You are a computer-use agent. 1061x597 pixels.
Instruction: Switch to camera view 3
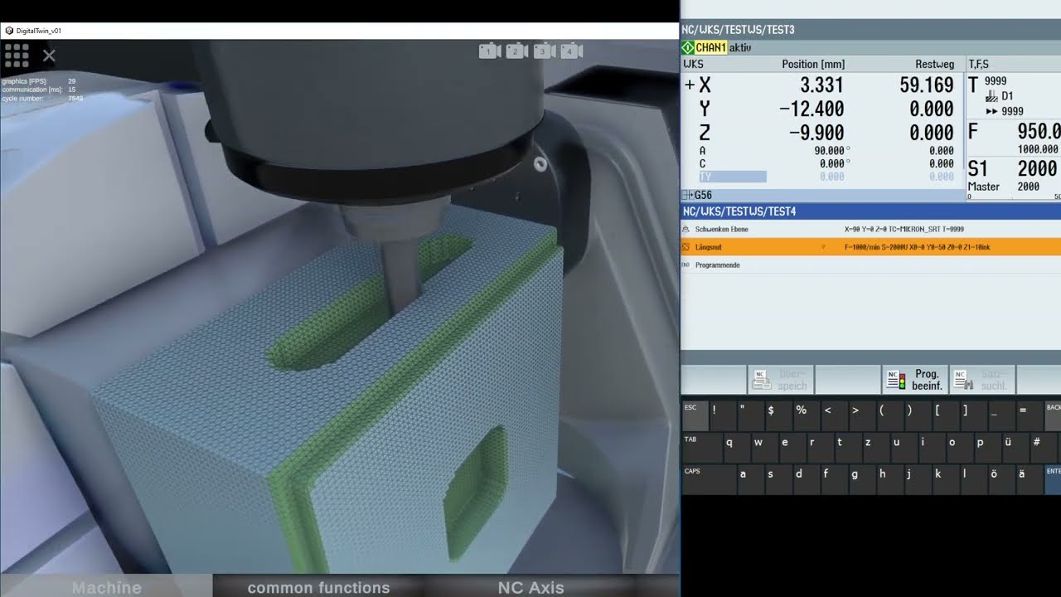click(x=544, y=51)
